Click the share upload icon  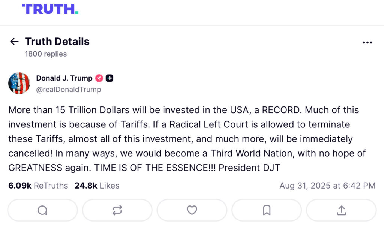(341, 210)
